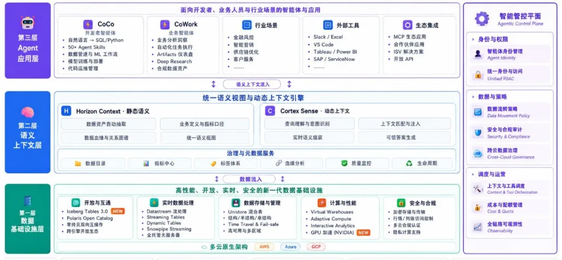The image size is (562, 260).
Task: Click the 调度与运营 section heading
Action: click(x=492, y=174)
